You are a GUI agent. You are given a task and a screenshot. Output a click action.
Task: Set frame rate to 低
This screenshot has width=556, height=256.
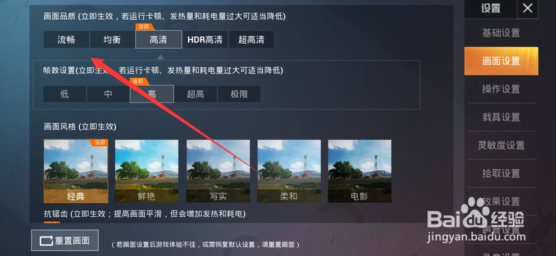pyautogui.click(x=65, y=94)
